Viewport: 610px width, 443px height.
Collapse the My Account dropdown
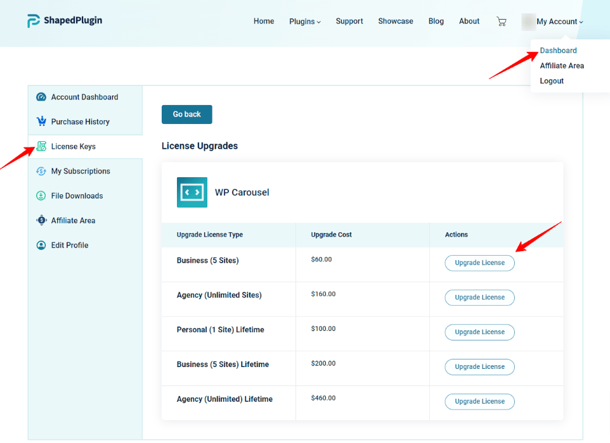click(559, 22)
